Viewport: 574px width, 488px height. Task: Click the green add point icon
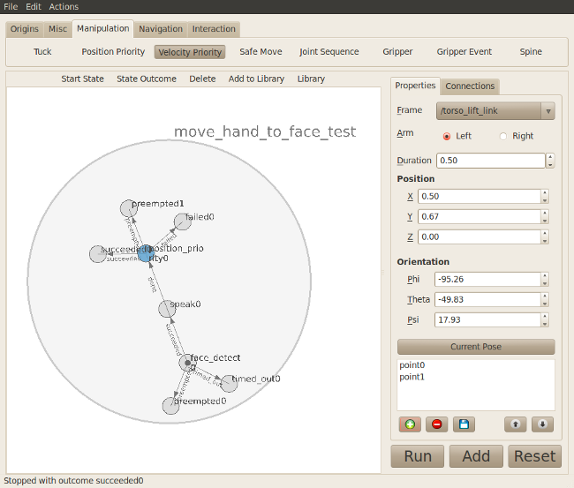[410, 424]
